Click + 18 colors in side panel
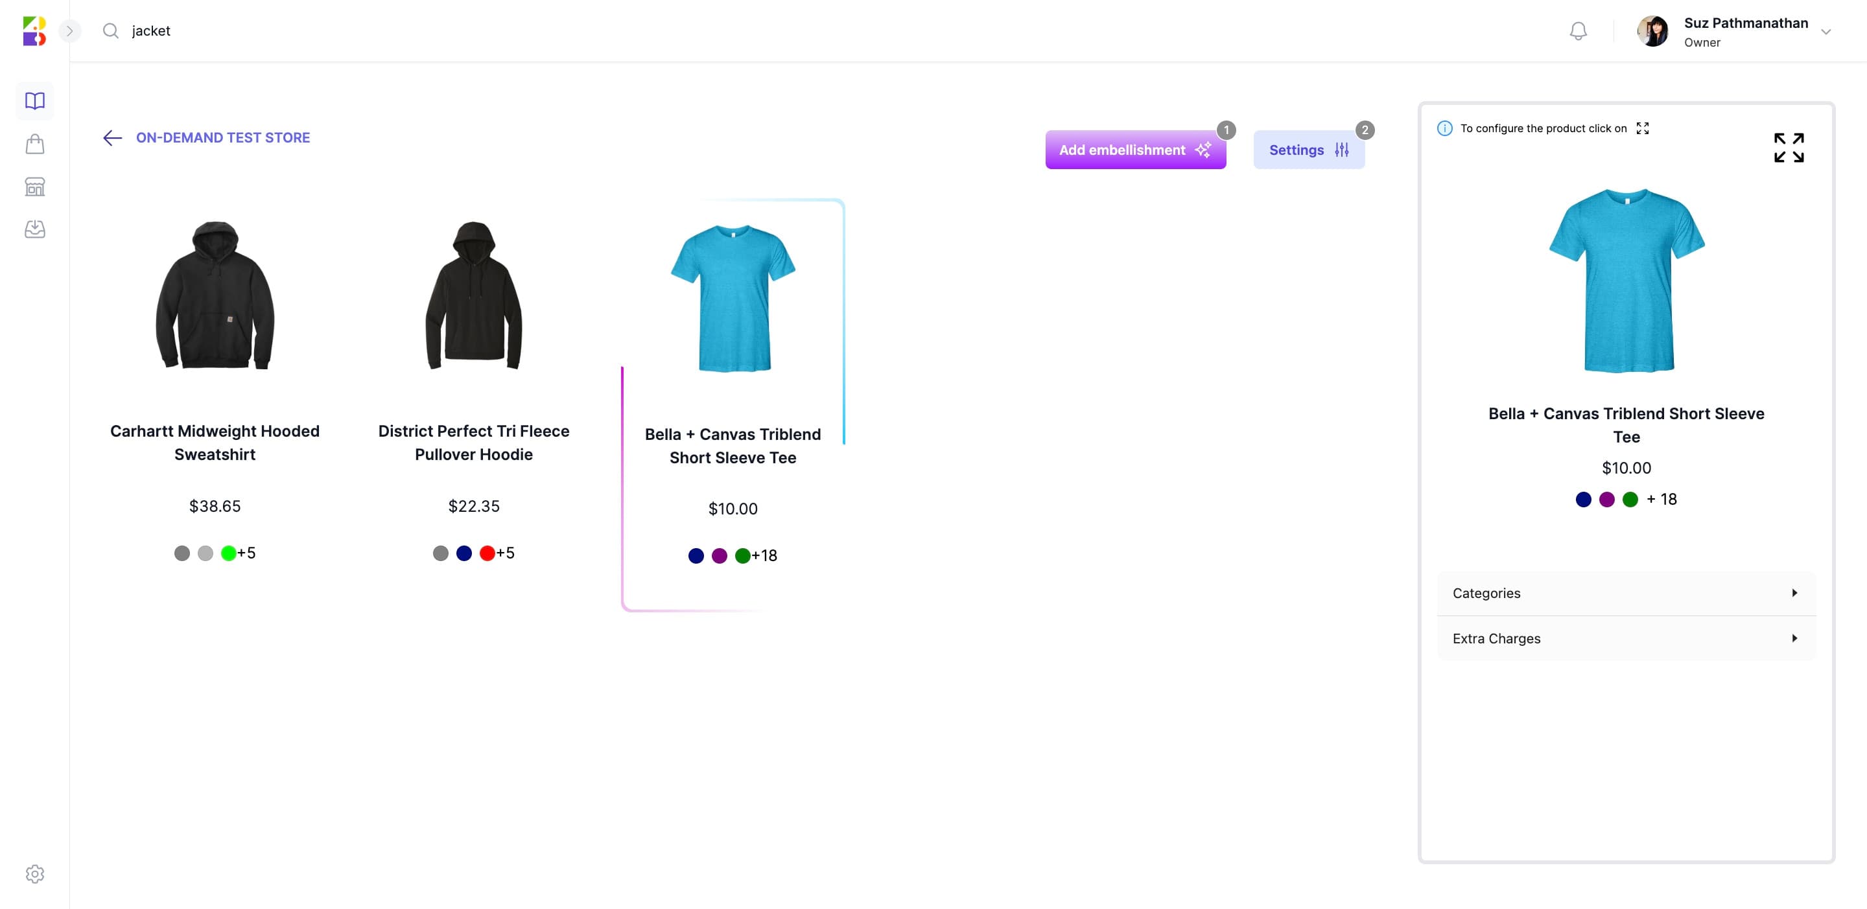1867x909 pixels. (1661, 500)
